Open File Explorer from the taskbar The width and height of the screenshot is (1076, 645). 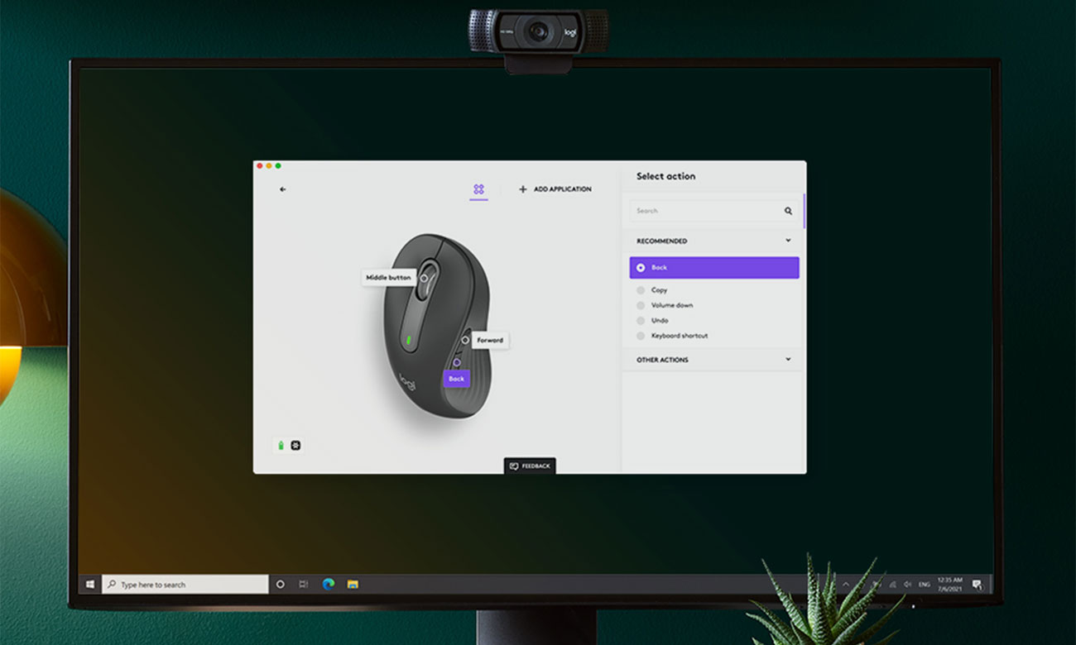click(353, 585)
